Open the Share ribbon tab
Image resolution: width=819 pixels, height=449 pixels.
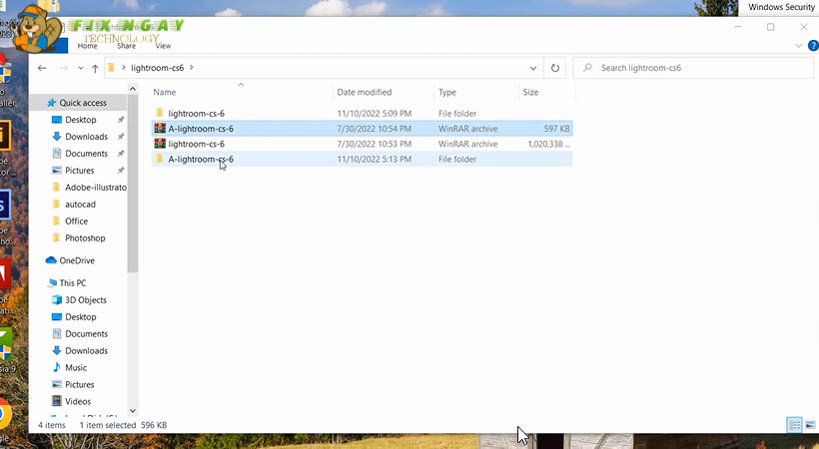tap(126, 46)
